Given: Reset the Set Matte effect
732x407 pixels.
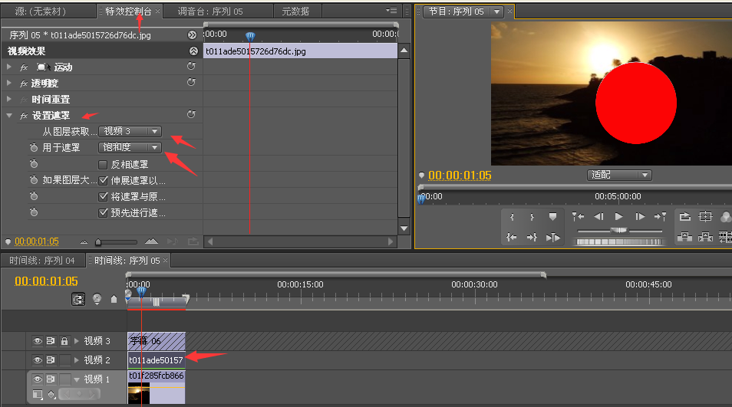Looking at the screenshot, I should click(x=191, y=114).
